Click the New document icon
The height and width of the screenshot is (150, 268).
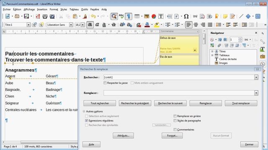tap(8, 16)
